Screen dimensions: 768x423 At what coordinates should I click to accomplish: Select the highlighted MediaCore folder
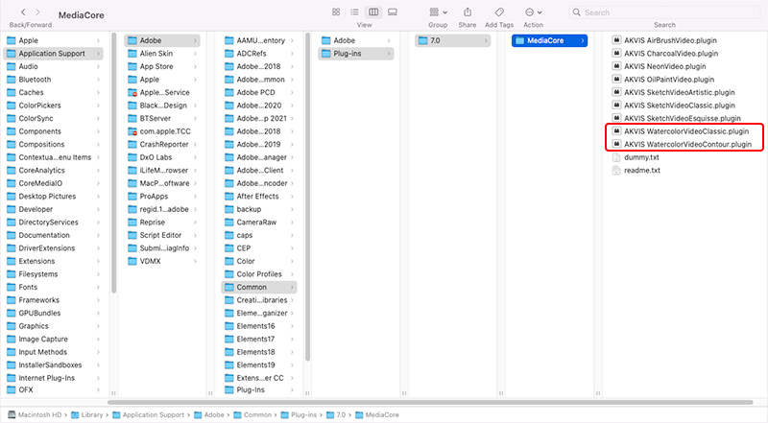549,40
